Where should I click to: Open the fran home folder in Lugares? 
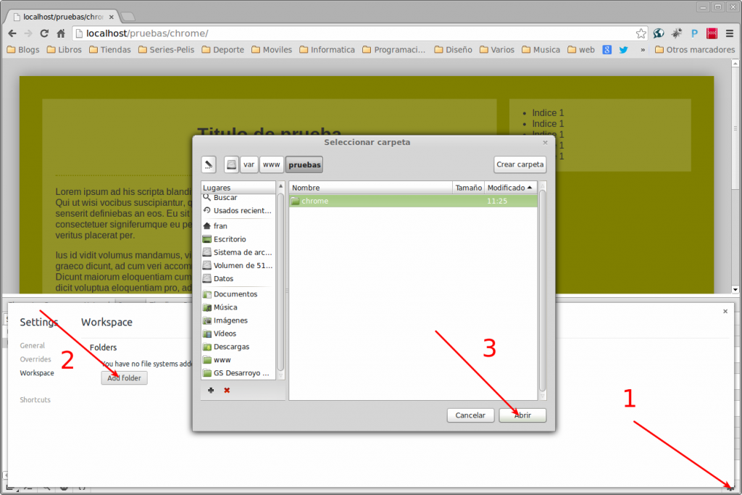(x=238, y=226)
